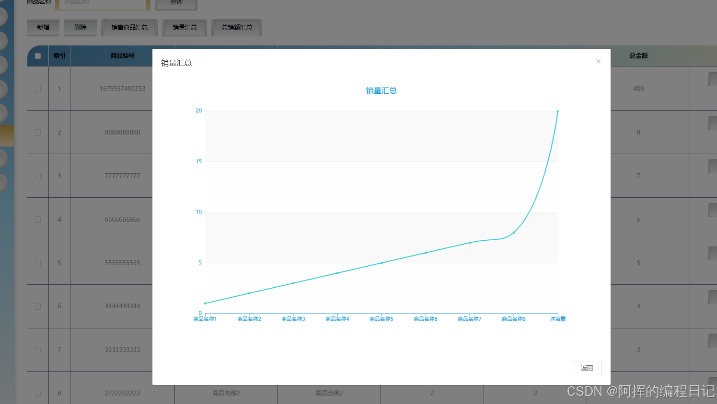
Task: Click the 商品名称7 x-axis label
Action: [470, 319]
